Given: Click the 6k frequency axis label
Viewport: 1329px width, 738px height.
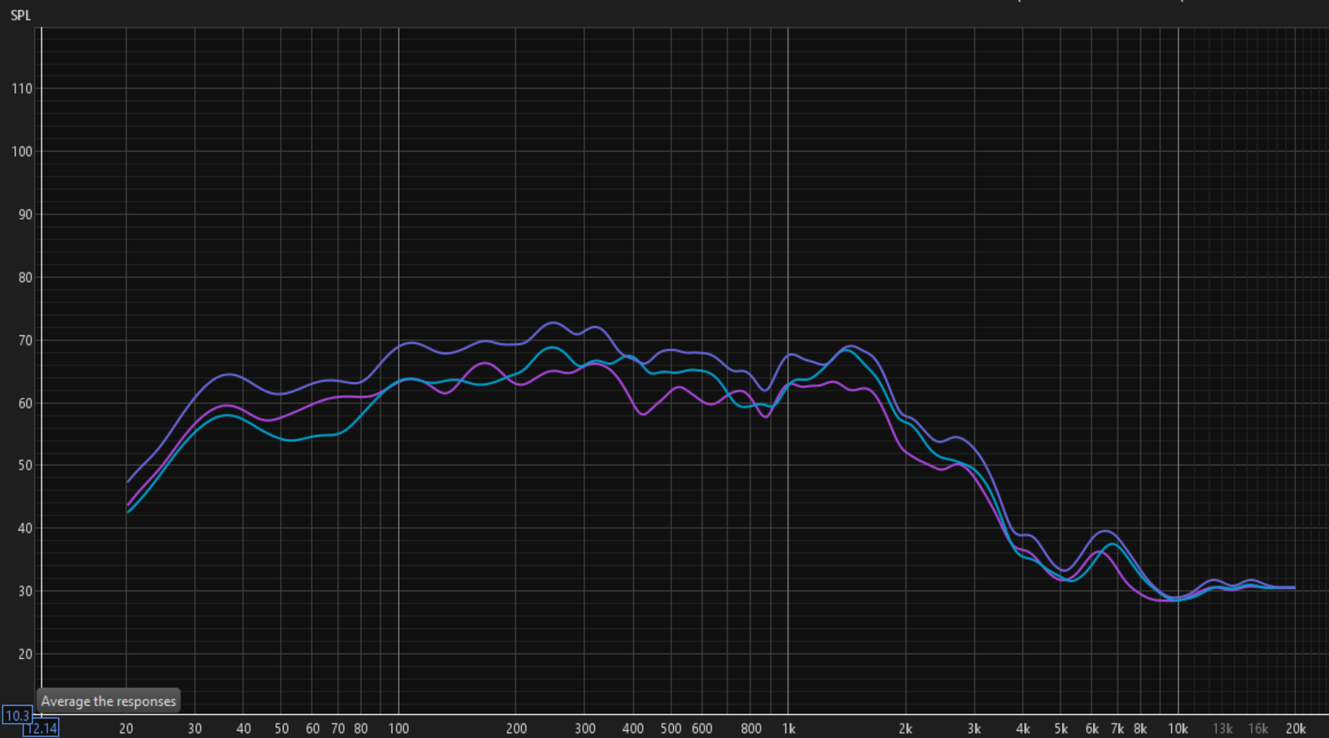Looking at the screenshot, I should (1092, 728).
